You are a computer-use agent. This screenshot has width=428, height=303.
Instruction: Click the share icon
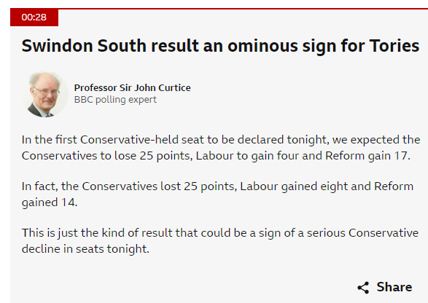(x=363, y=288)
